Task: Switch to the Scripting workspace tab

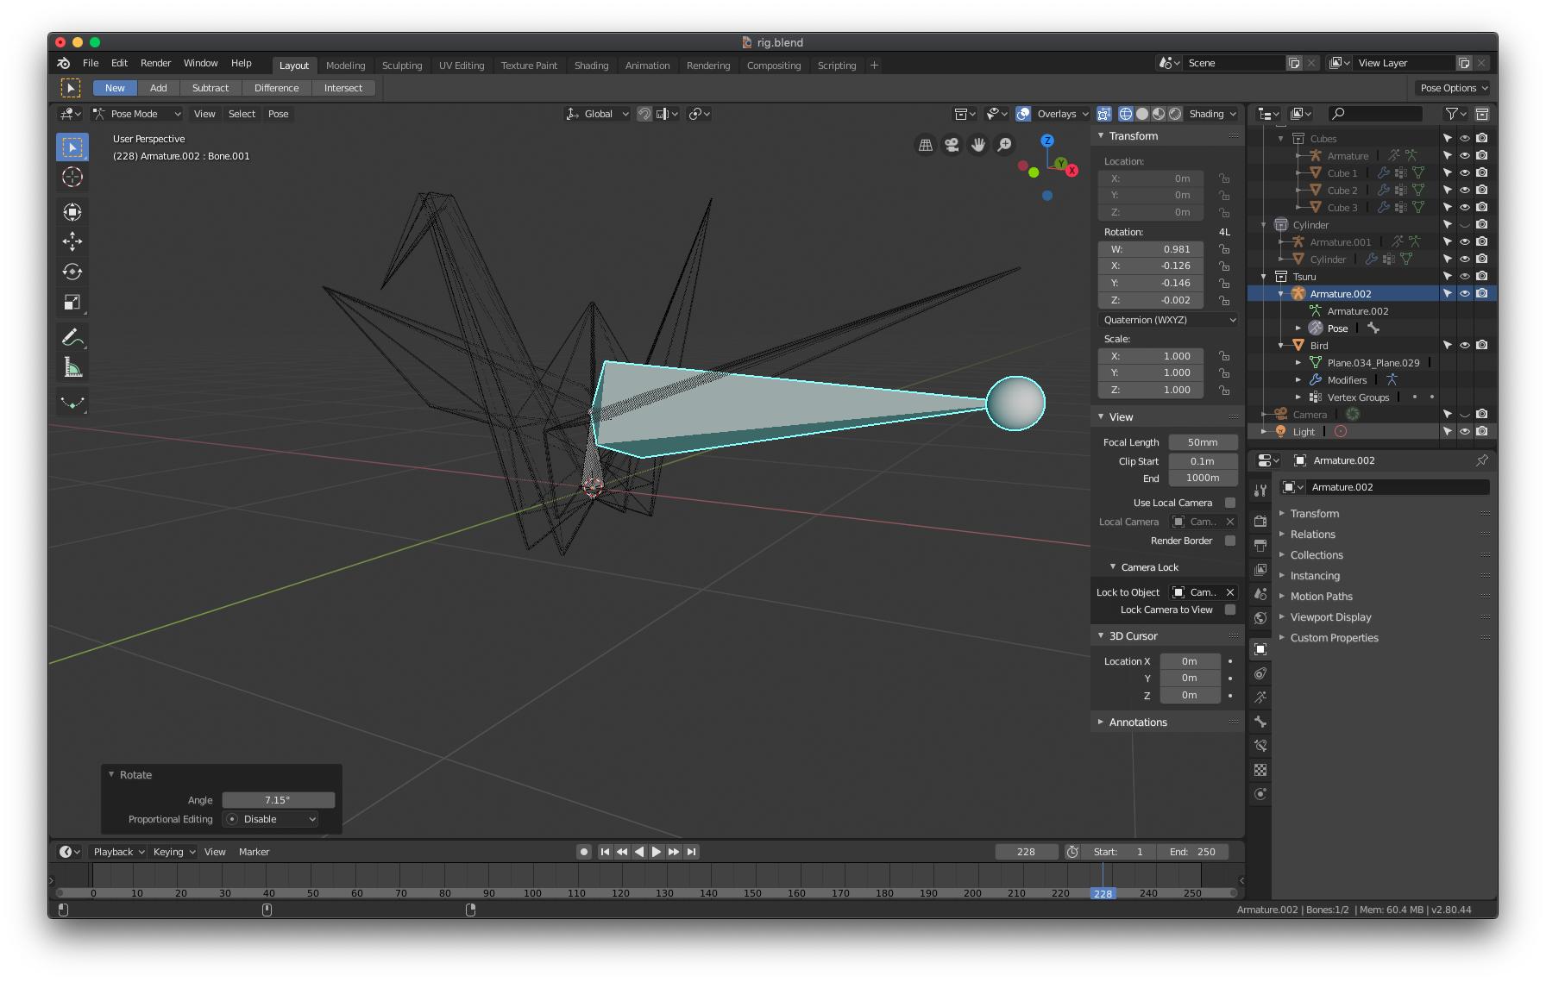Action: coord(836,66)
